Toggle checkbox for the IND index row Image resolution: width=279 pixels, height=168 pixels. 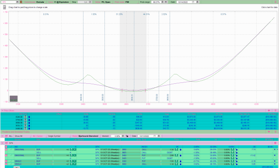click(6, 147)
